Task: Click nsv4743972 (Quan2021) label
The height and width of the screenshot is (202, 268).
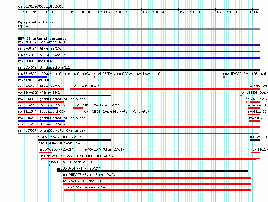Action: [82, 181]
